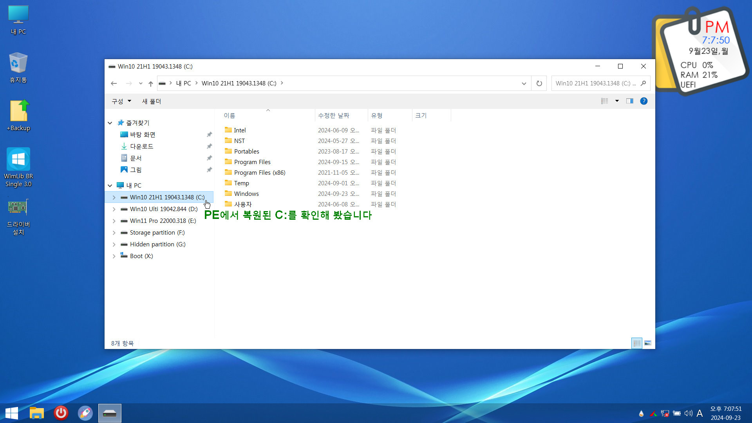Image resolution: width=752 pixels, height=423 pixels.
Task: Open the rocket launcher taskbar icon
Action: click(x=85, y=413)
